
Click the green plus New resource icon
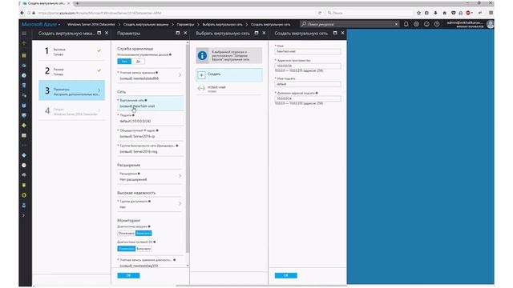click(24, 43)
